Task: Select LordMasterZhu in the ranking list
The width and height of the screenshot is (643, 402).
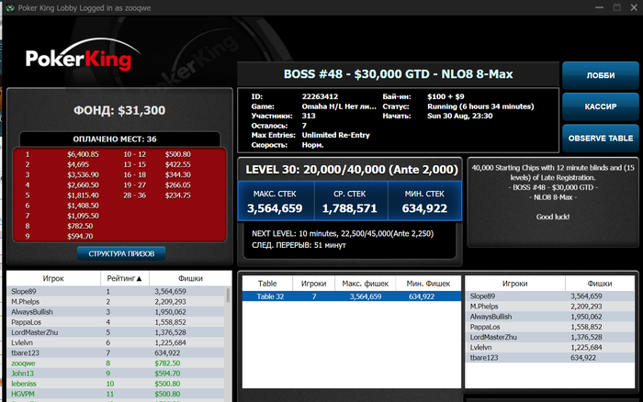Action: tap(116, 332)
